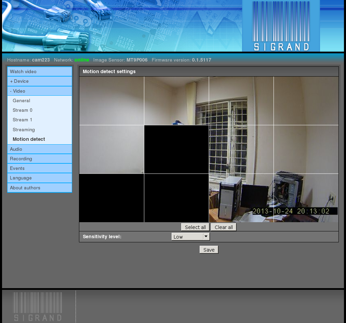Open the Audio settings section
The image size is (346, 323).
40,149
